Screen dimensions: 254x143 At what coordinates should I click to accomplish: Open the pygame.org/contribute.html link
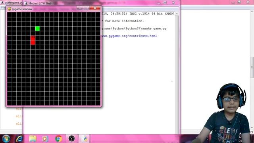tap(129, 36)
